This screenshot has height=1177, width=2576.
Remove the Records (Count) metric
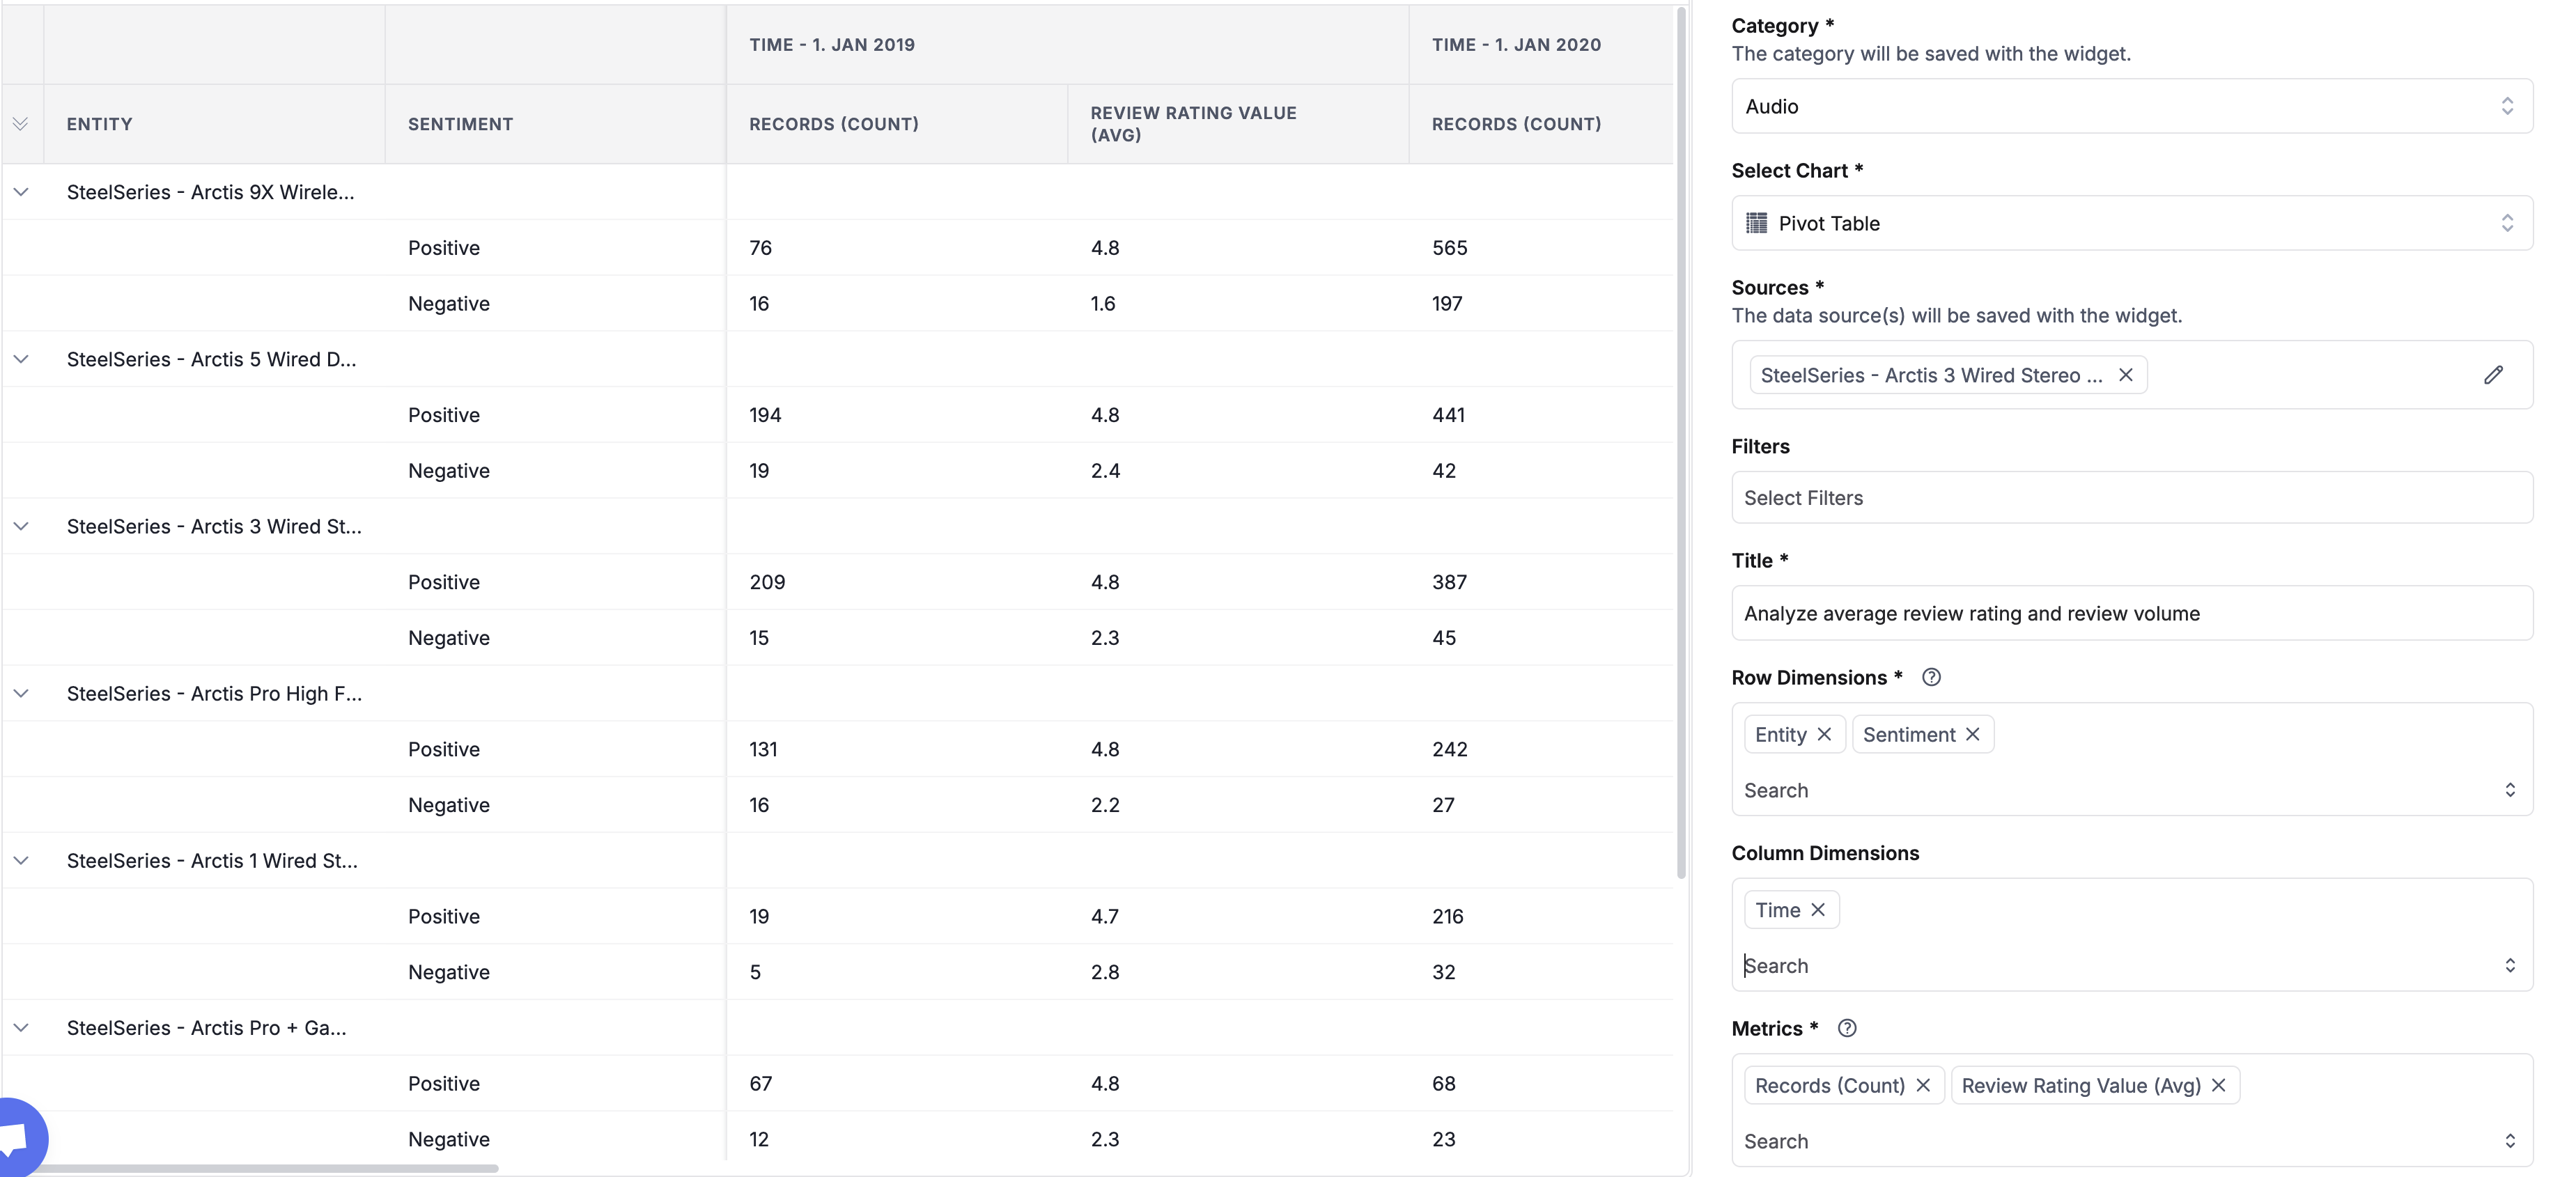click(1923, 1085)
